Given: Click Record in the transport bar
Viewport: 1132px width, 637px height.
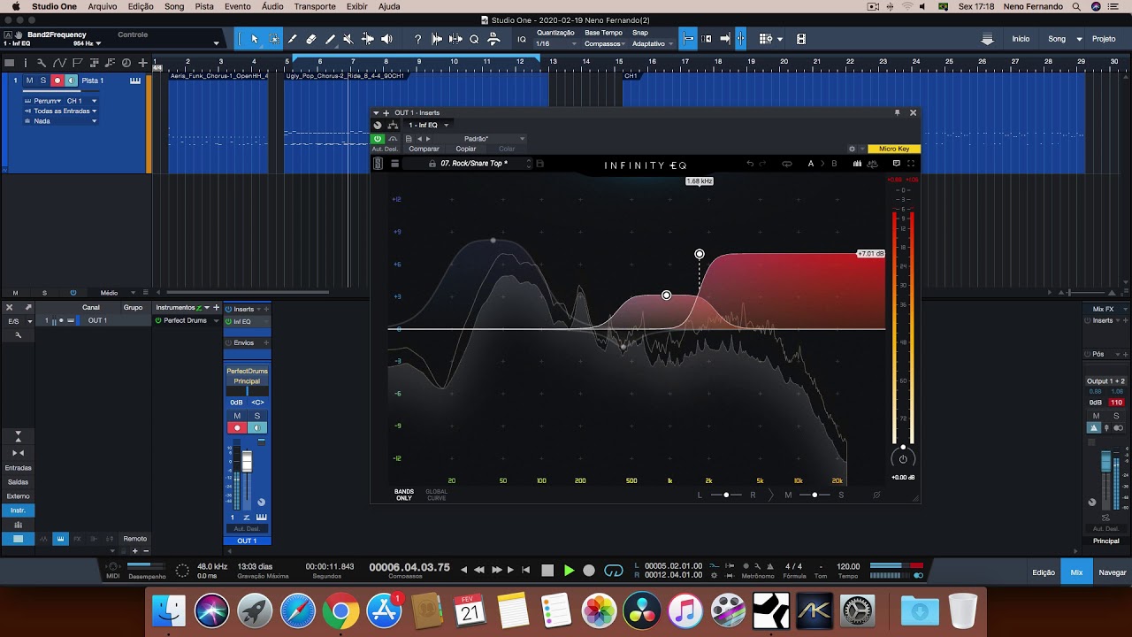Looking at the screenshot, I should tap(589, 571).
